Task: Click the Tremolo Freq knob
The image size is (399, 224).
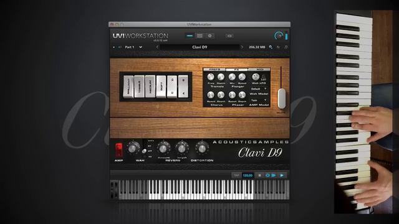Action: (211, 77)
